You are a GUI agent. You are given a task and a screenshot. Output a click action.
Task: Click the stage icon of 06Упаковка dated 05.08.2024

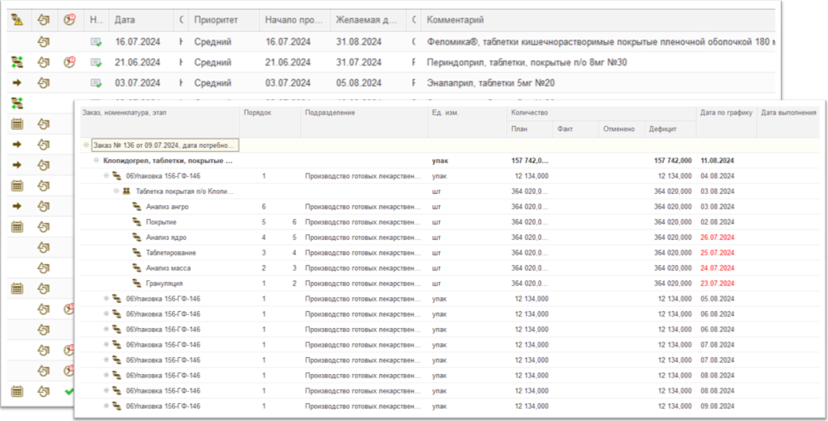[x=116, y=299]
